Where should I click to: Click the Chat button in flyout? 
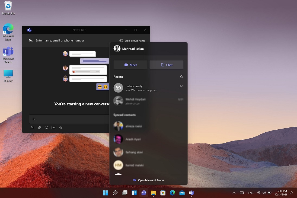[x=167, y=65]
